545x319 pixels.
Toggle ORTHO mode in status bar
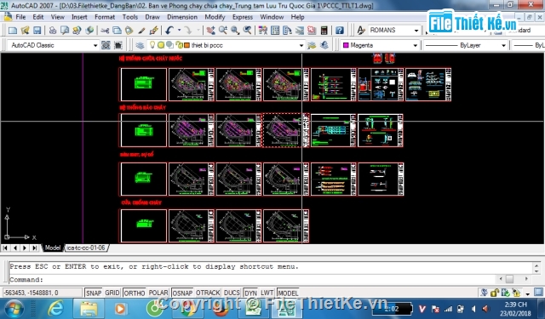(x=135, y=293)
